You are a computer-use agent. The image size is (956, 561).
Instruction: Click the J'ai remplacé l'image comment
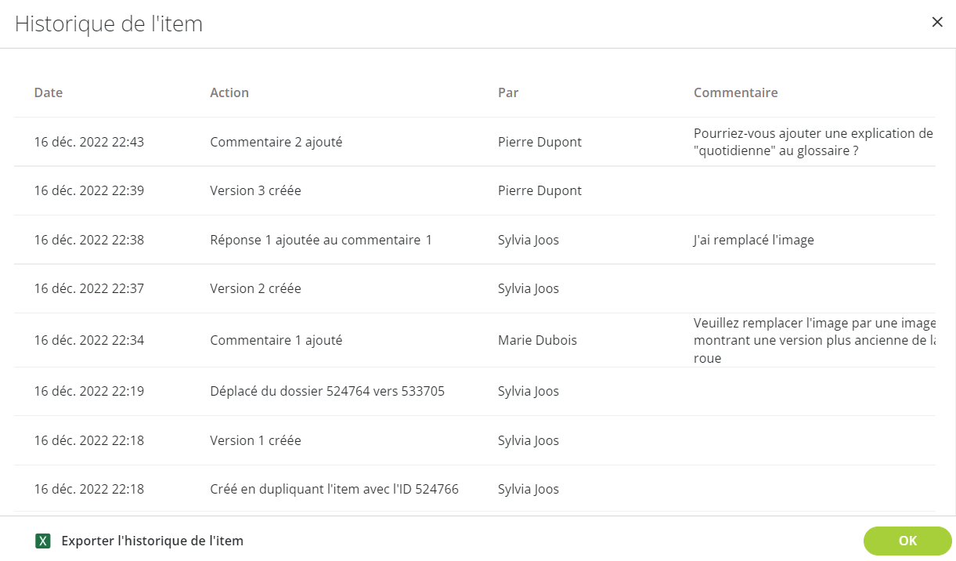[754, 240]
